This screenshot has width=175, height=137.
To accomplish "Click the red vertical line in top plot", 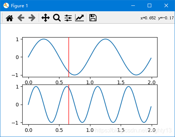I will [x=69, y=57].
